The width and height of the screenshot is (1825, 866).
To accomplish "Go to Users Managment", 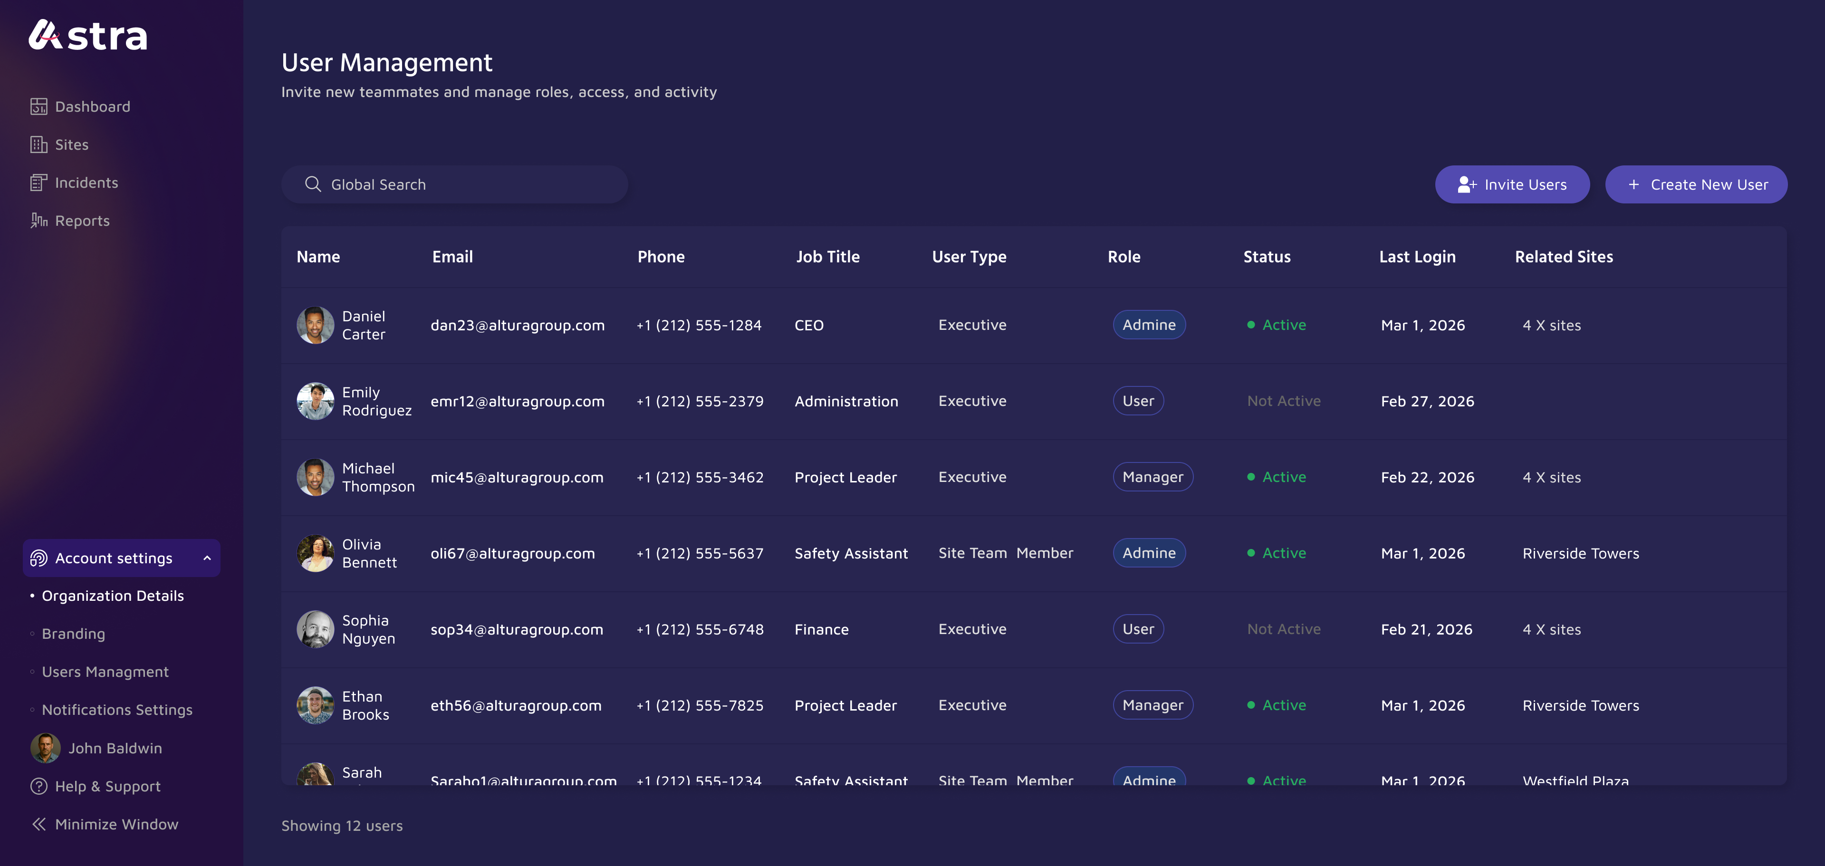I will click(105, 671).
